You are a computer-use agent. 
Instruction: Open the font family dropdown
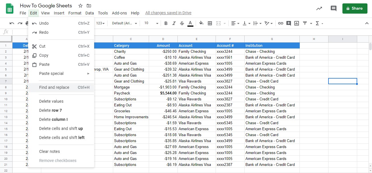[x=125, y=23]
